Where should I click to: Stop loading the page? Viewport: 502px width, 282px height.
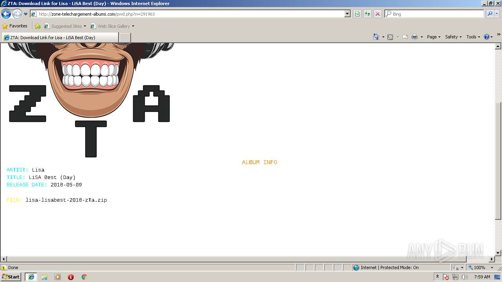pos(378,14)
